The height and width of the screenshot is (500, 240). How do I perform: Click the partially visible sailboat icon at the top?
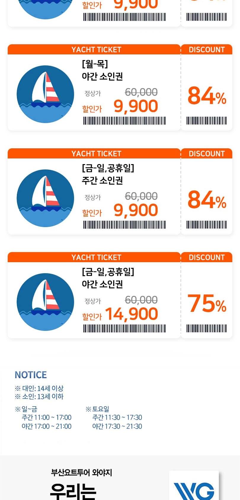(x=45, y=9)
